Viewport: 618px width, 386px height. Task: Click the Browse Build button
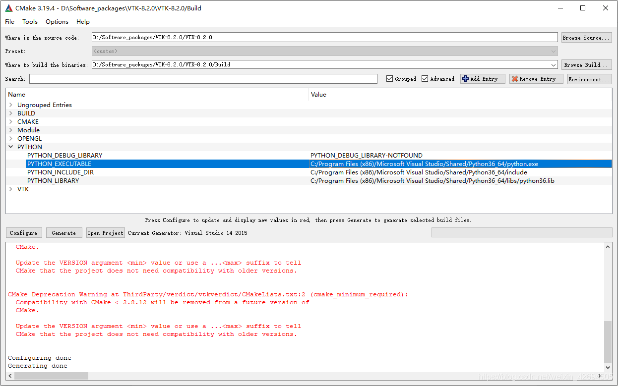tap(587, 65)
